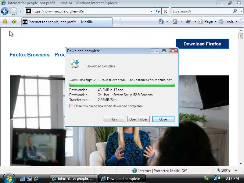Click the Download Complete drive icon
The height and width of the screenshot is (183, 244).
[74, 64]
